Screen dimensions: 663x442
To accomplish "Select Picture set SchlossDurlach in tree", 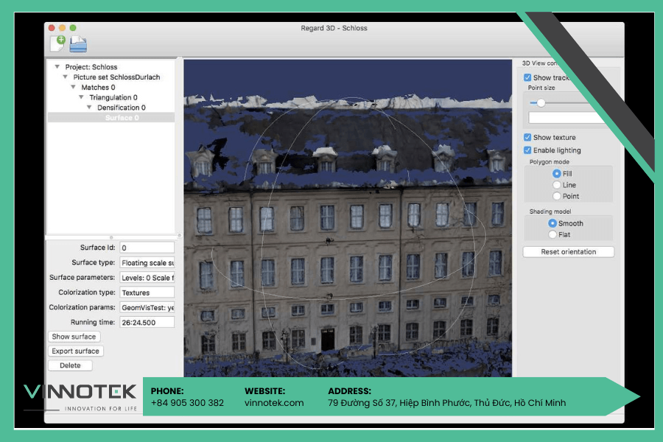I will click(x=116, y=77).
